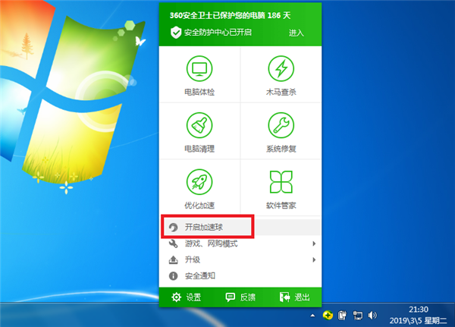Screen dimensions: 455x327
Task: Click the power plug tray icon
Action: pyautogui.click(x=343, y=315)
